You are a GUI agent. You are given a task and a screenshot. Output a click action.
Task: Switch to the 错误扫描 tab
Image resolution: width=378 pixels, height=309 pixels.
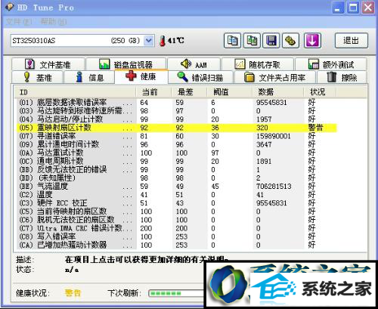200,77
